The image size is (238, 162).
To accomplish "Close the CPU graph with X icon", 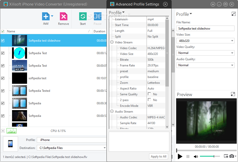I will tap(3, 131).
